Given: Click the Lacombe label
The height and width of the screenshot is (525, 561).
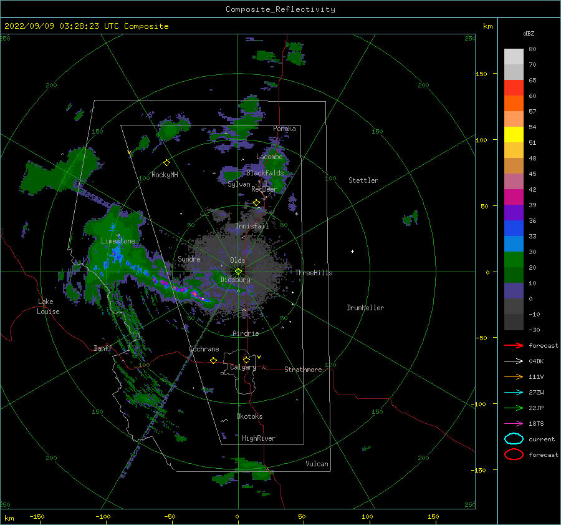Looking at the screenshot, I should [x=269, y=157].
